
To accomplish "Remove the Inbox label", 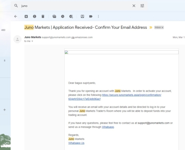I will point(162,27).
